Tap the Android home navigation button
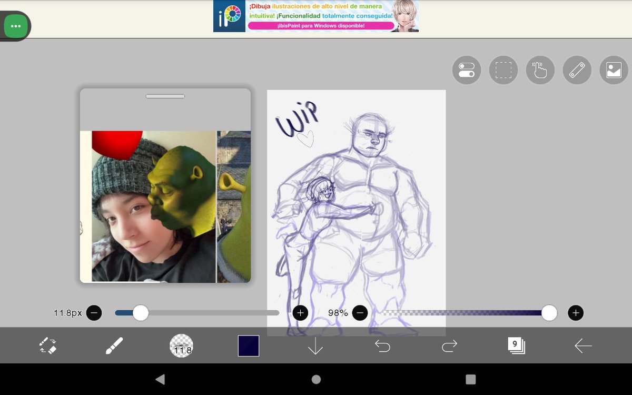Image resolution: width=632 pixels, height=395 pixels. (316, 379)
